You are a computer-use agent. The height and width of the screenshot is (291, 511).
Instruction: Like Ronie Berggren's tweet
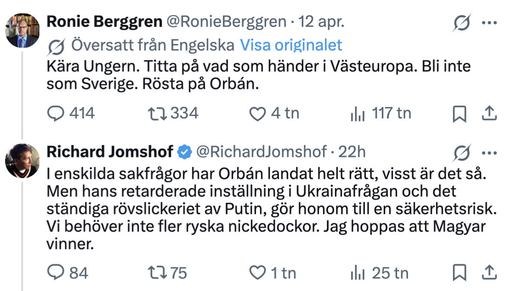click(256, 113)
